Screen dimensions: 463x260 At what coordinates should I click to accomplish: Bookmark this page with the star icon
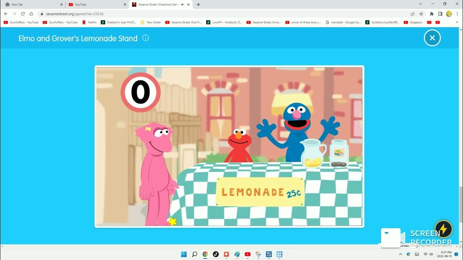pos(421,14)
